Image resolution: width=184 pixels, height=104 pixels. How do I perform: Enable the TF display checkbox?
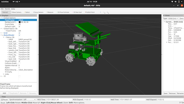point(19,76)
